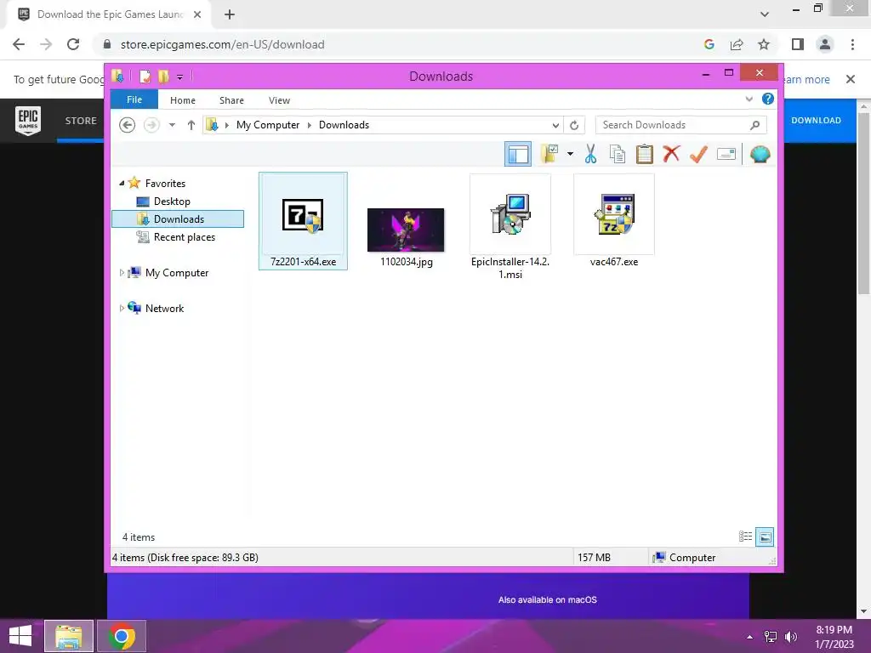Collapse the Favorites tree group
This screenshot has height=653, width=871.
pyautogui.click(x=122, y=183)
